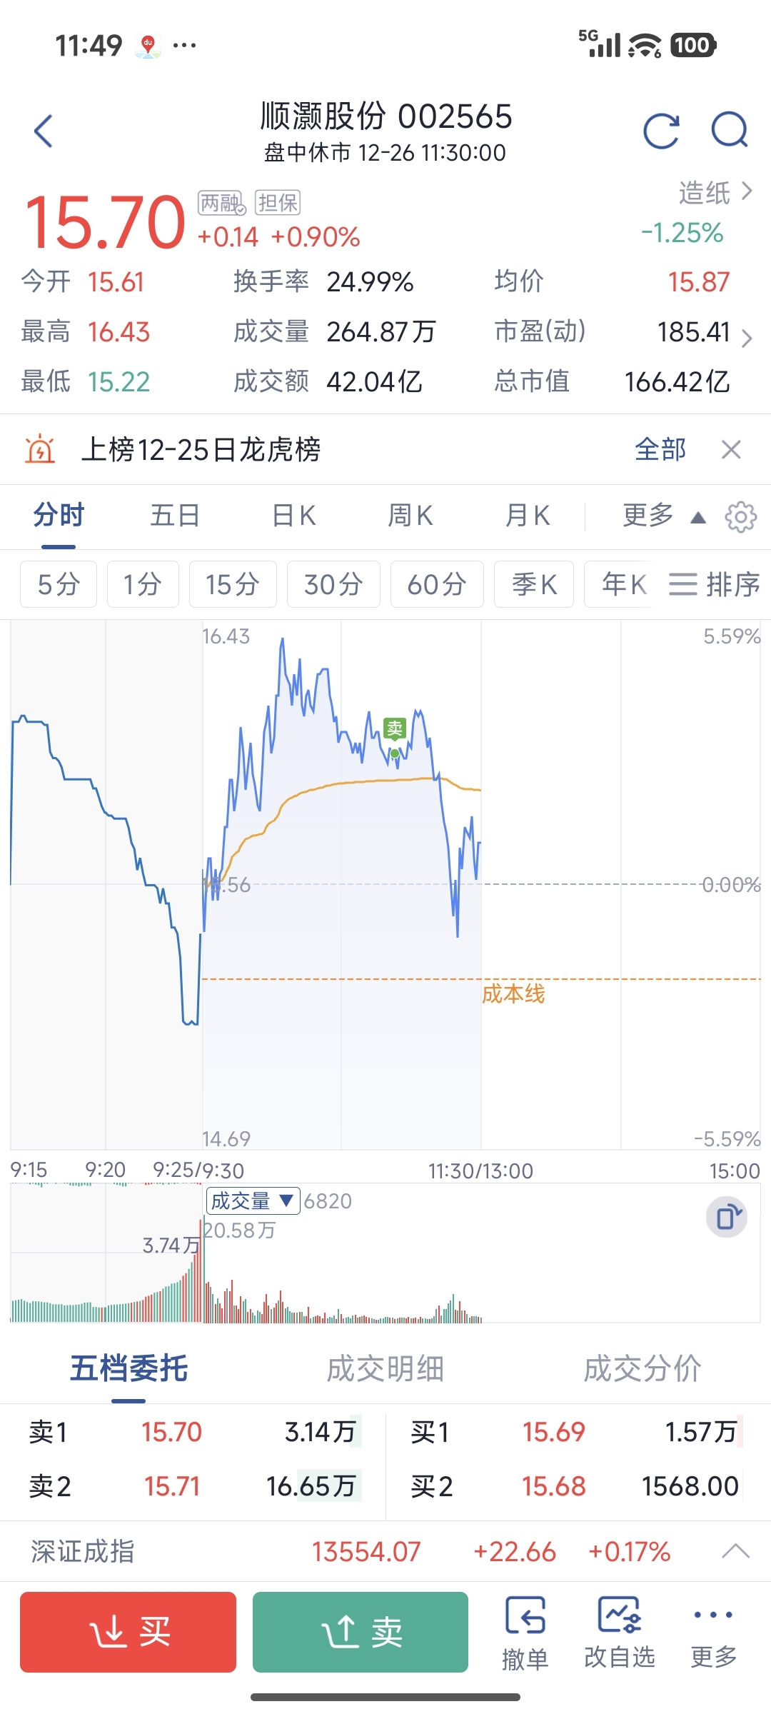Screen dimensions: 771x1714
Task: Select the 60分 period chip
Action: tap(437, 584)
